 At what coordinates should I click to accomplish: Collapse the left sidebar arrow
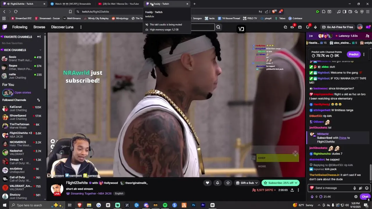(x=39, y=37)
